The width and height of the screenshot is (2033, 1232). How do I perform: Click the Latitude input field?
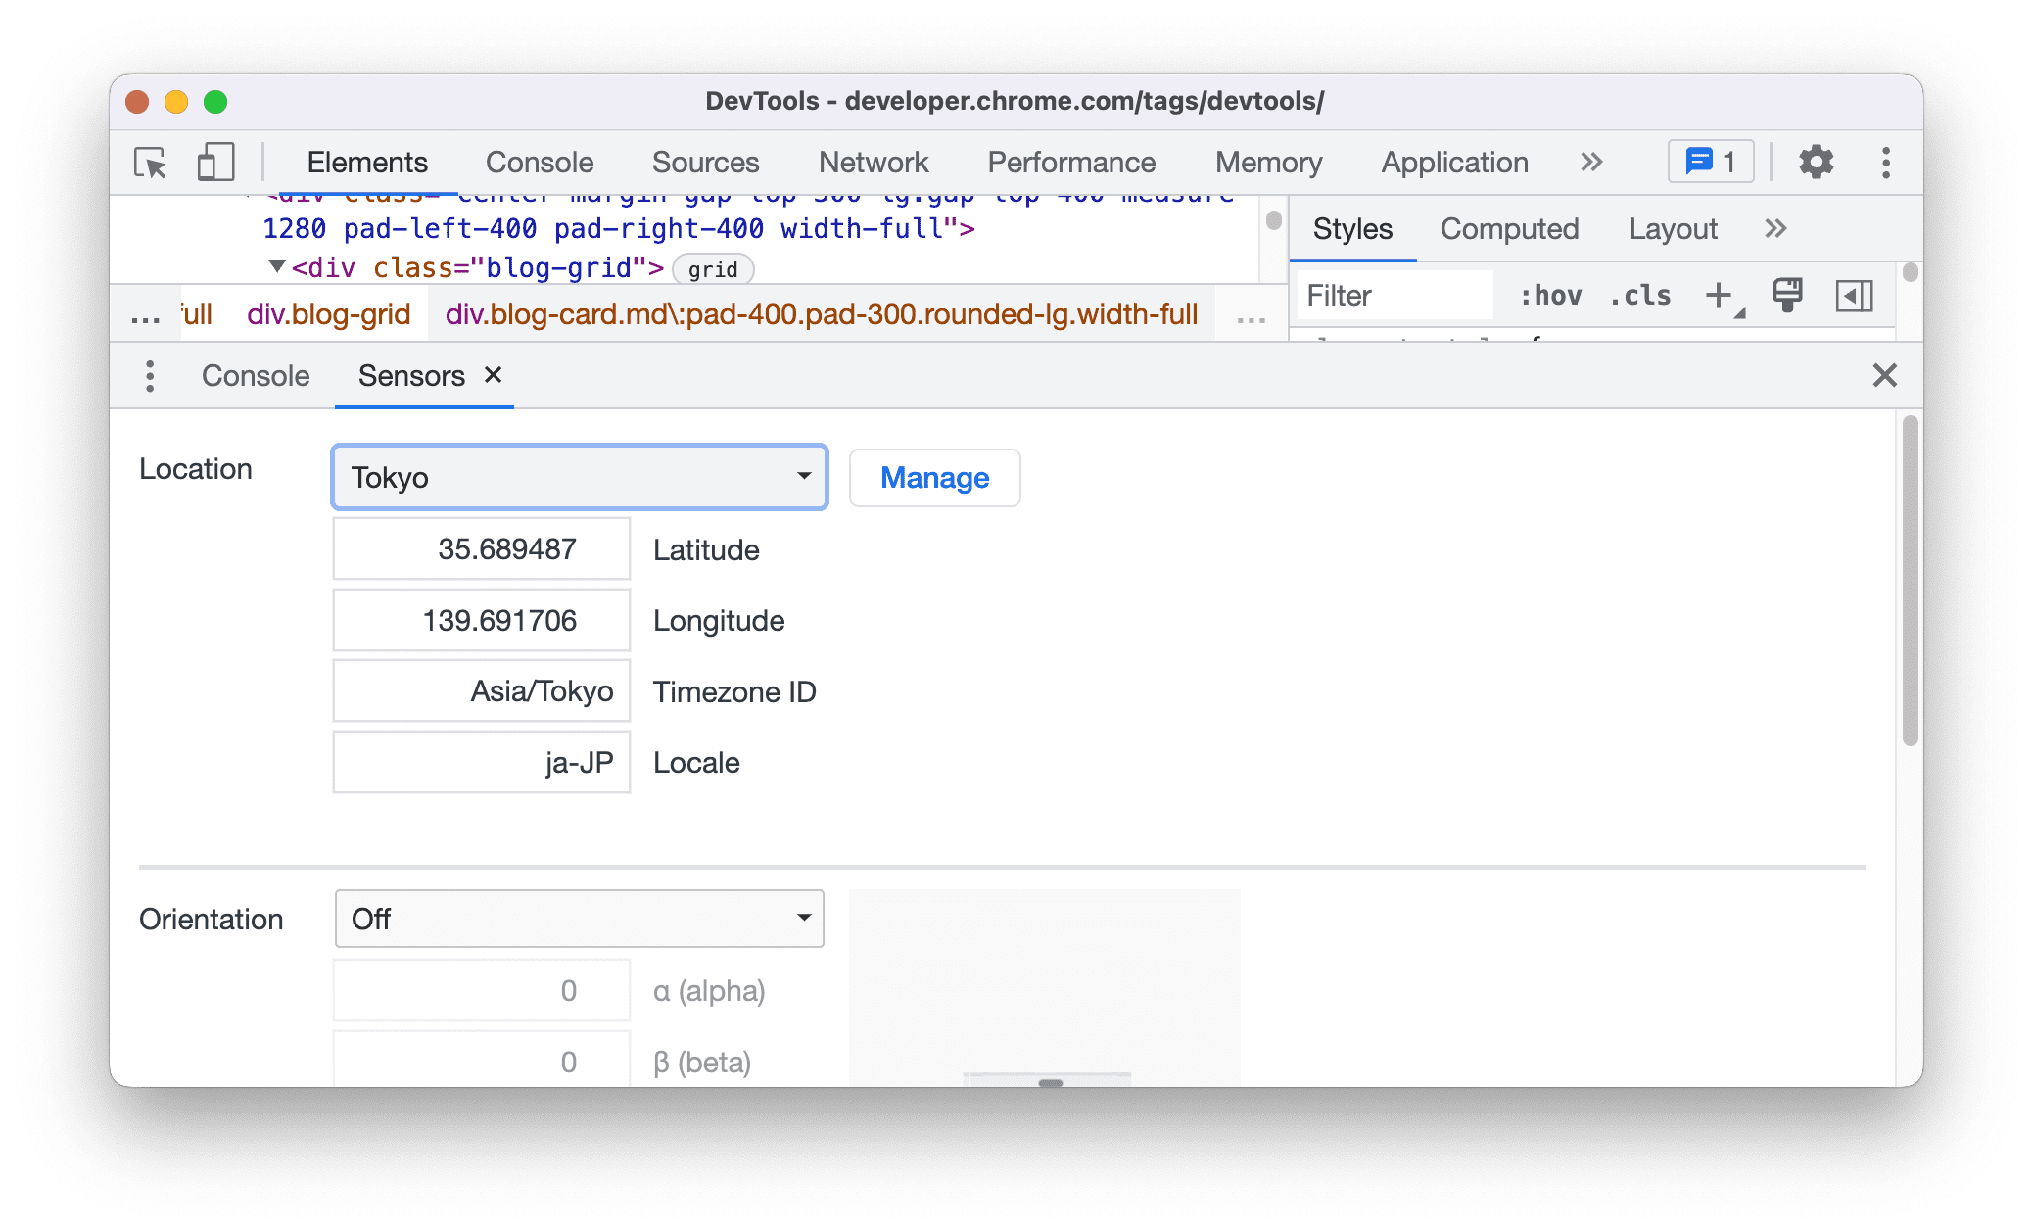click(479, 550)
